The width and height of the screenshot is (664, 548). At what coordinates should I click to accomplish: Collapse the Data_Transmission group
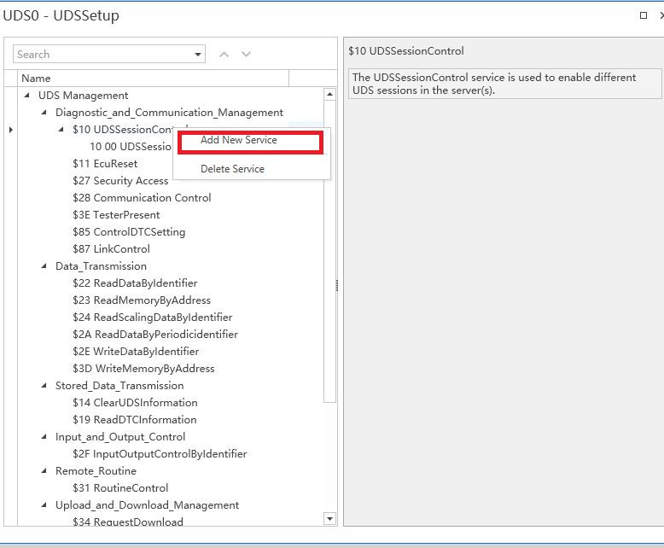45,266
